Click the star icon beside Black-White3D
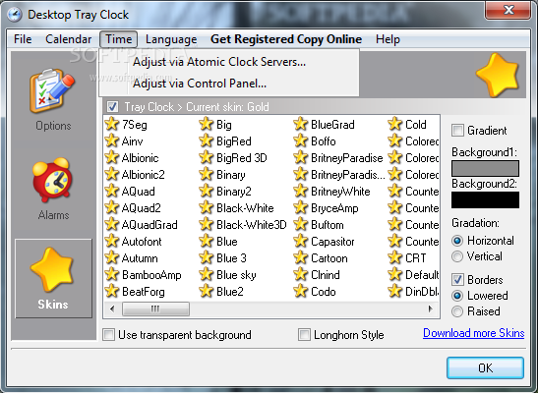The width and height of the screenshot is (538, 393). pyautogui.click(x=206, y=224)
